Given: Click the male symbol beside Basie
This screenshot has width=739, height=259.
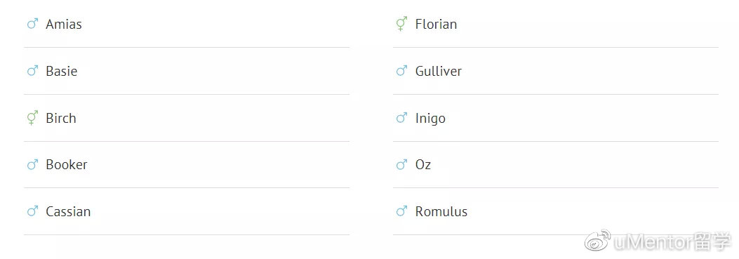Looking at the screenshot, I should click(32, 71).
